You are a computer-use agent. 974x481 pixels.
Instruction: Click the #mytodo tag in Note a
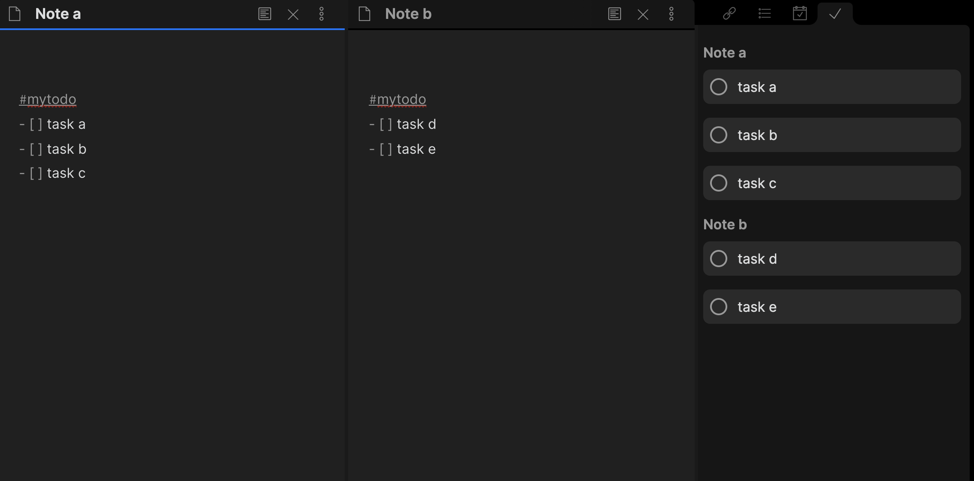pyautogui.click(x=48, y=100)
